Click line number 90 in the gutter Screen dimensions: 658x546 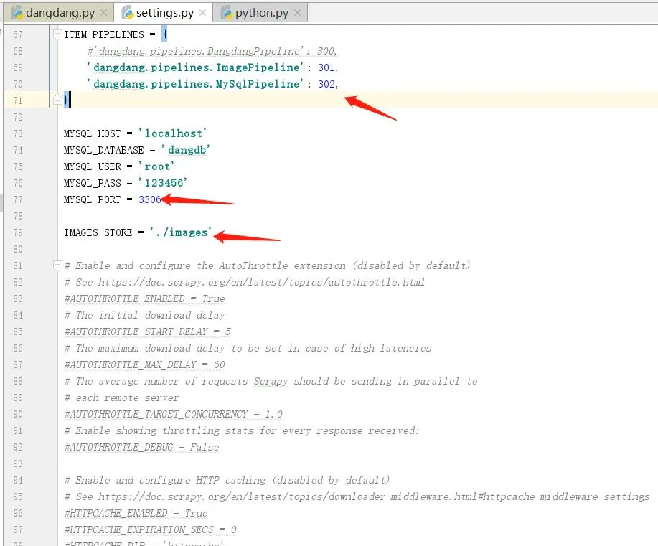click(x=18, y=414)
